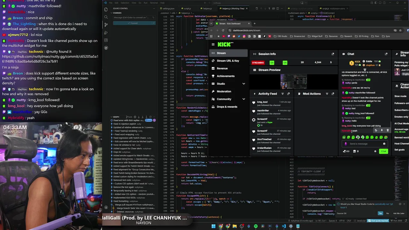Click the KICK logo in dashboard
Viewport: 409px width, 230px height.
coord(225,44)
